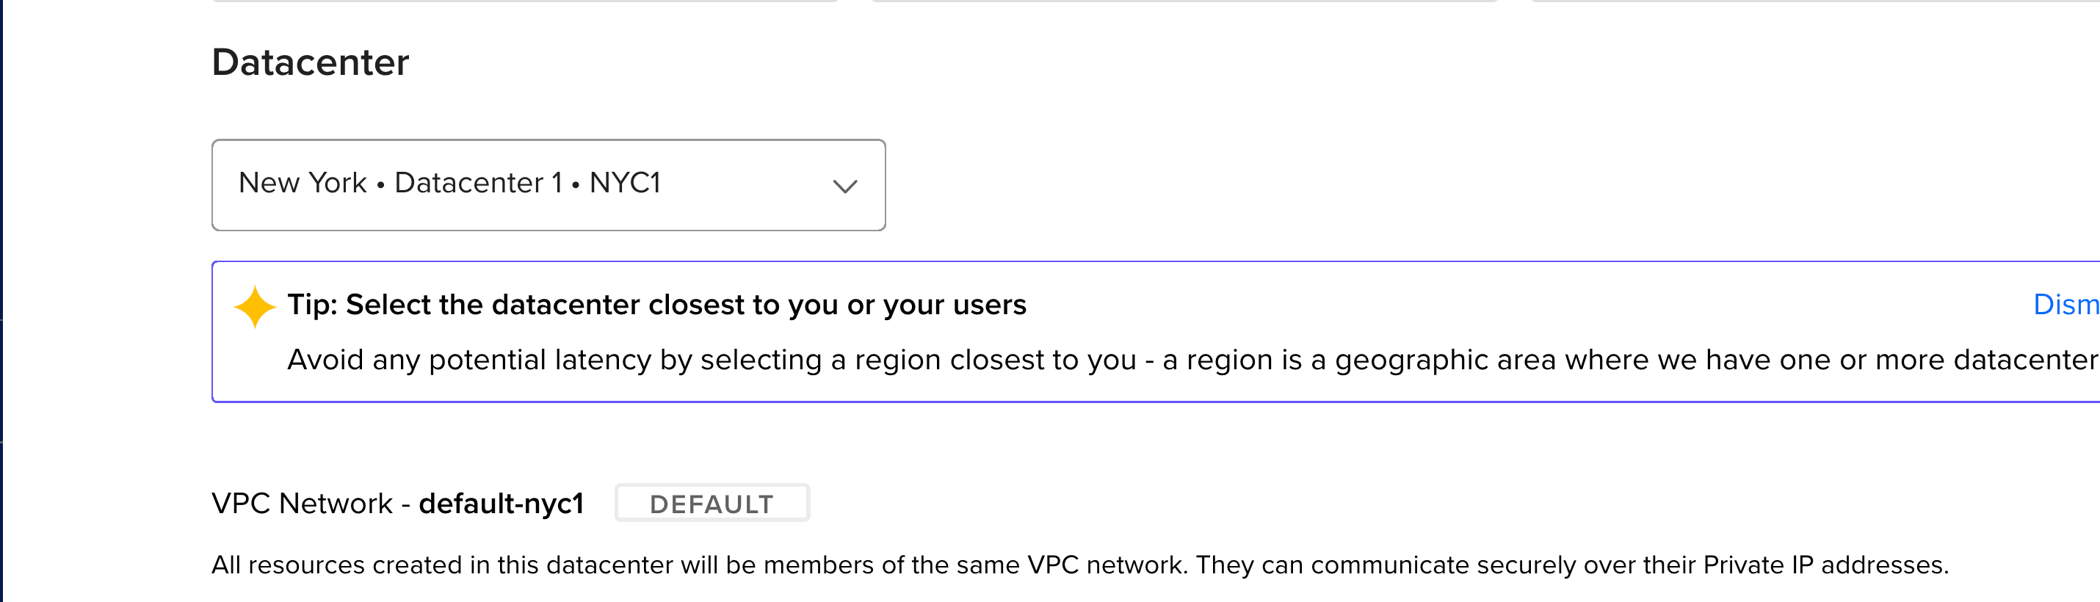The width and height of the screenshot is (2100, 602).
Task: Click the VPC network description paragraph
Action: tap(1080, 565)
